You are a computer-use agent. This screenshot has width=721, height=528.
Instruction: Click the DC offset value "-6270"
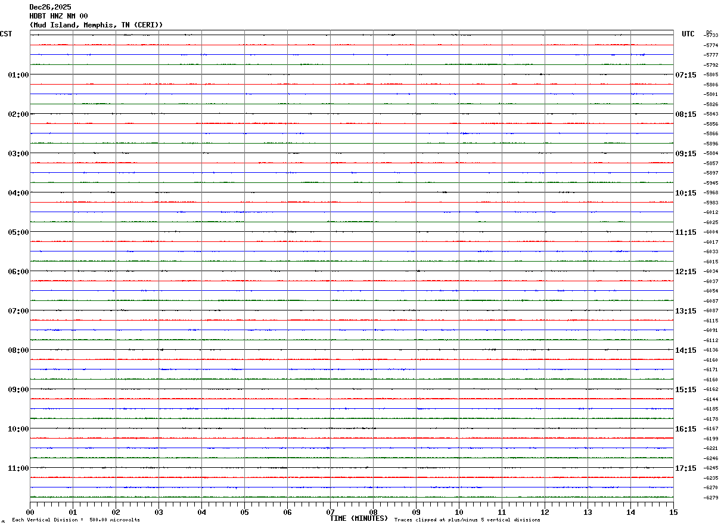click(x=711, y=487)
